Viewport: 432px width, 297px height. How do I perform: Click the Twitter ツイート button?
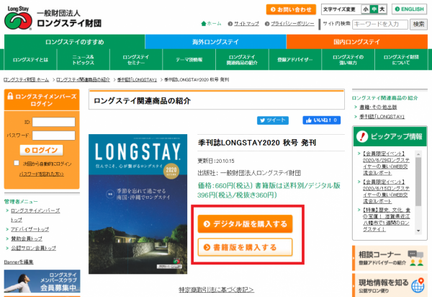point(273,120)
